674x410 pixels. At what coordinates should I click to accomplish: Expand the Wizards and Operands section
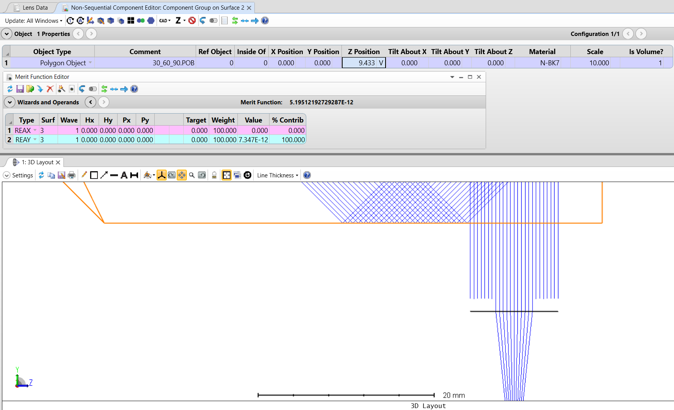click(x=10, y=102)
